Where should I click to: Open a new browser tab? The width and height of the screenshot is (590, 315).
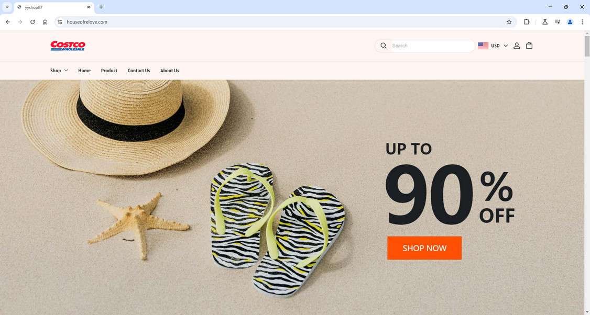(101, 7)
